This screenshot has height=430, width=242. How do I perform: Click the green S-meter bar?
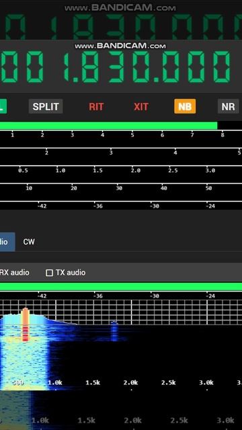[x=108, y=126]
